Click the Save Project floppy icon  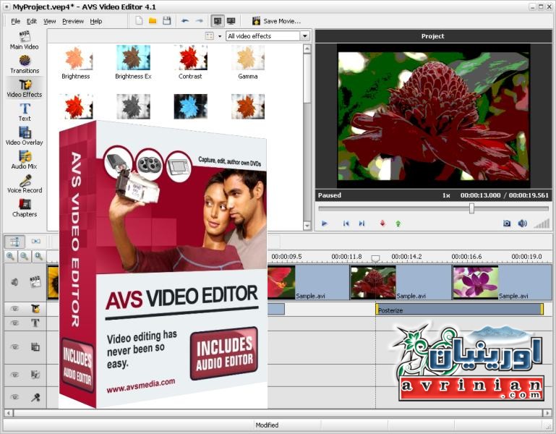tap(167, 21)
